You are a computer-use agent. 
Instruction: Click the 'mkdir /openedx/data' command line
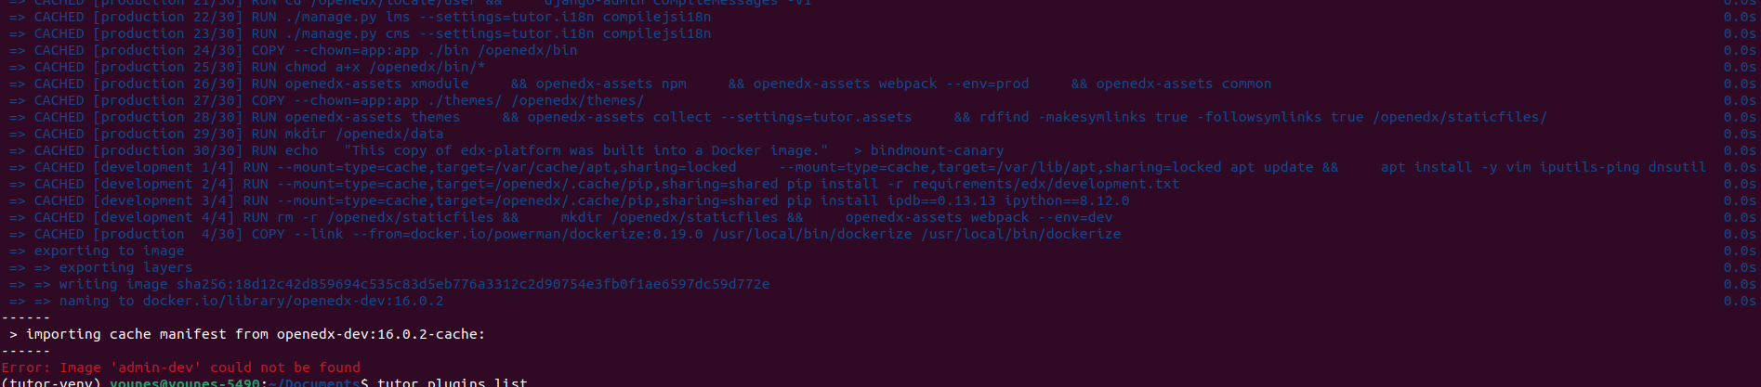364,134
